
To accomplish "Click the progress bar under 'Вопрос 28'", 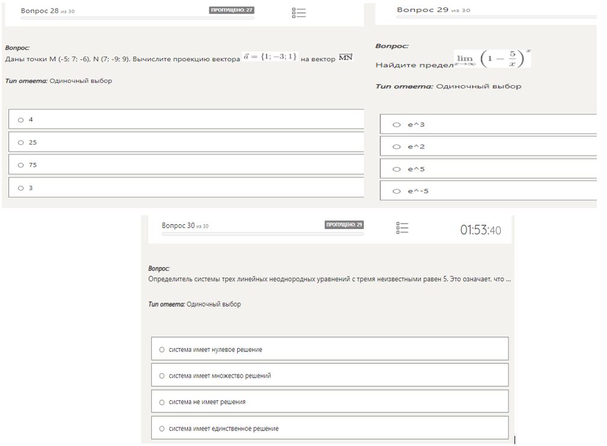I will coord(137,18).
